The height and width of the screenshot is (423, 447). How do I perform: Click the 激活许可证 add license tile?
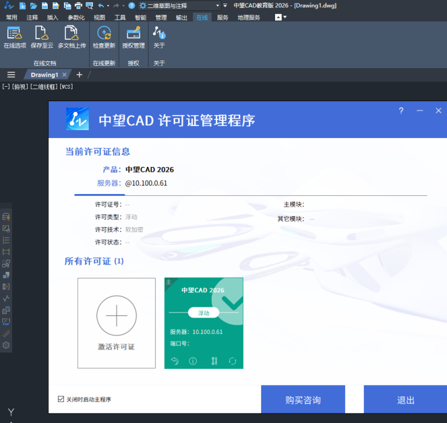click(116, 322)
